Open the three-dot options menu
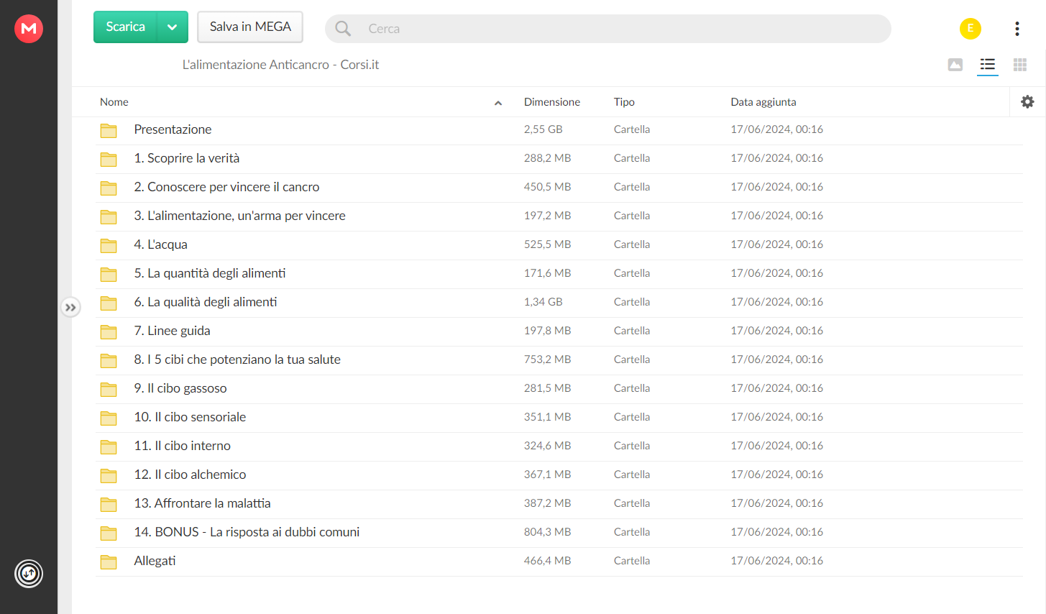The width and height of the screenshot is (1046, 614). pyautogui.click(x=1017, y=28)
